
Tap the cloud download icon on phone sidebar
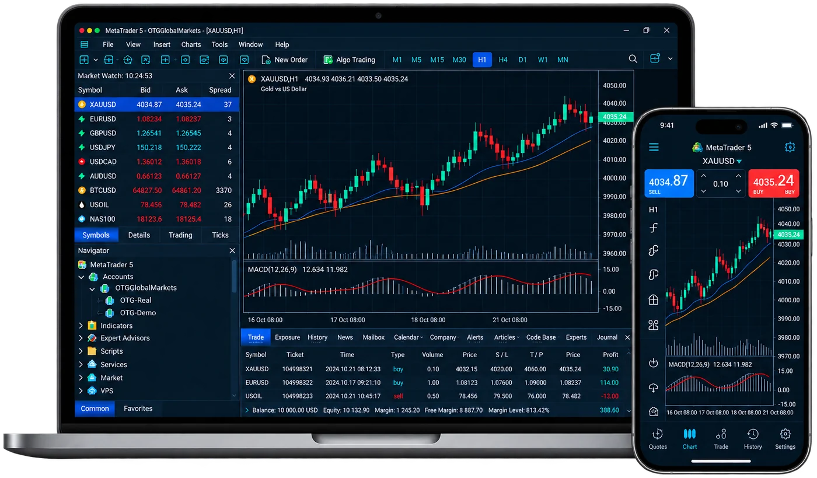(654, 388)
